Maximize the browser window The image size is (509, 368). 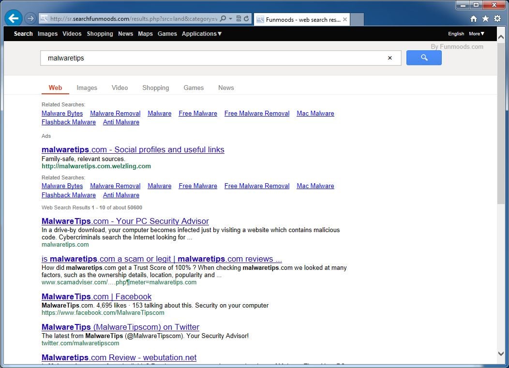[476, 5]
